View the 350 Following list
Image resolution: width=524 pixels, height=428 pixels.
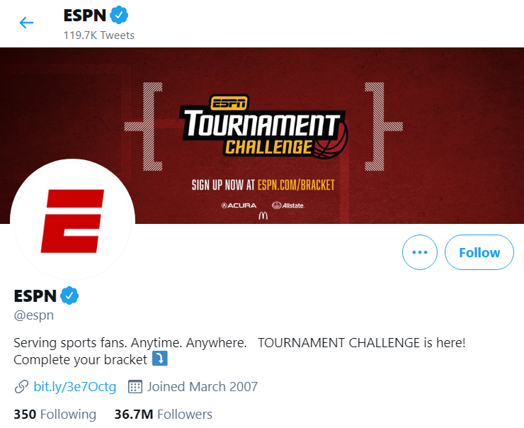click(x=55, y=414)
